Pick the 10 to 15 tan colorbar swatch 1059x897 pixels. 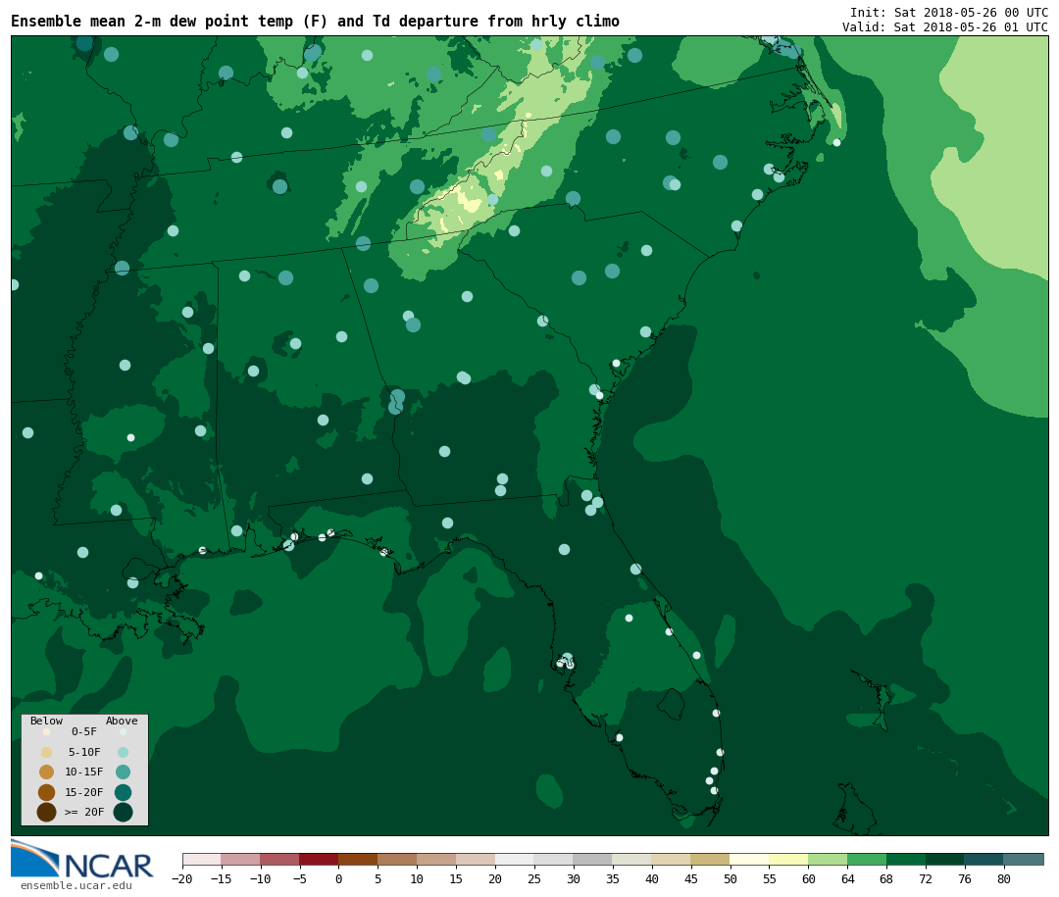(x=437, y=860)
